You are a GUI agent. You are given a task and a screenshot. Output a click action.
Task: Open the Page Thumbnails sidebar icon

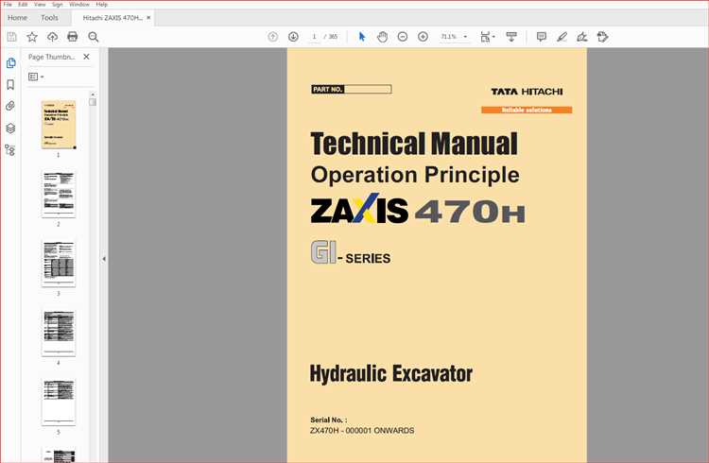point(10,63)
